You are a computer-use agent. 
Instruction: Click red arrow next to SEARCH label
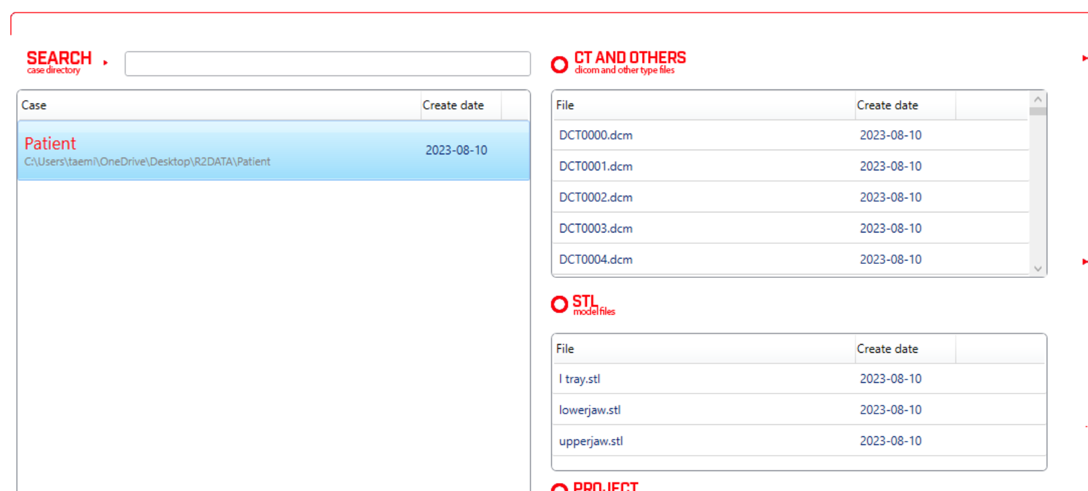[x=106, y=63]
